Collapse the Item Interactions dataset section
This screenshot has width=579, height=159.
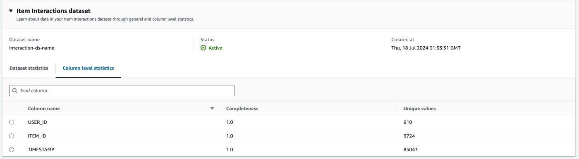[x=11, y=11]
